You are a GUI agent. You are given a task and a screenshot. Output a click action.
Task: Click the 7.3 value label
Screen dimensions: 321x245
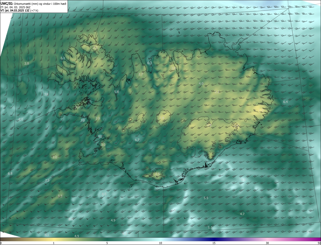(x=47, y=180)
